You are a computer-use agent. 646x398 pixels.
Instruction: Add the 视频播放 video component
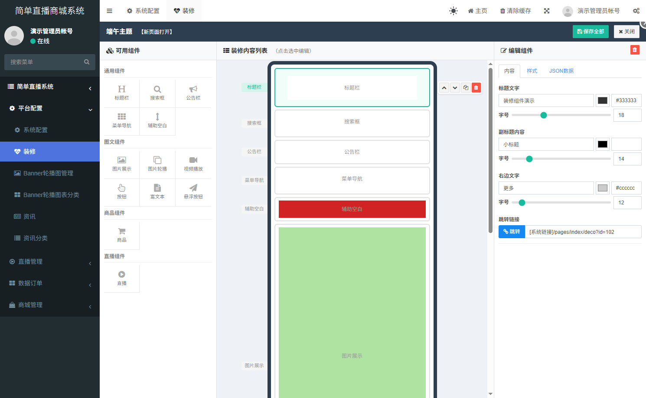pyautogui.click(x=193, y=164)
